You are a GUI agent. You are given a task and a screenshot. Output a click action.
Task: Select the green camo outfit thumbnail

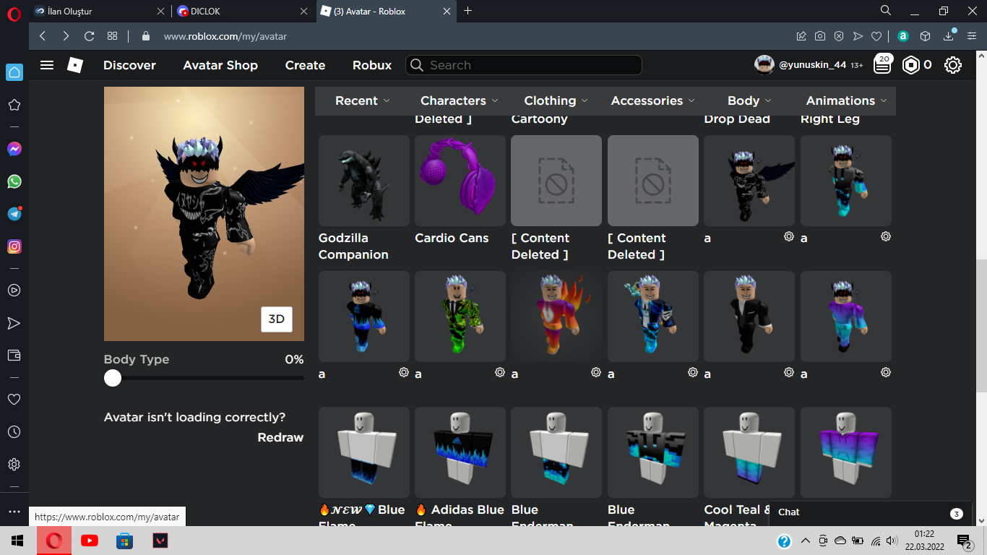(x=460, y=317)
